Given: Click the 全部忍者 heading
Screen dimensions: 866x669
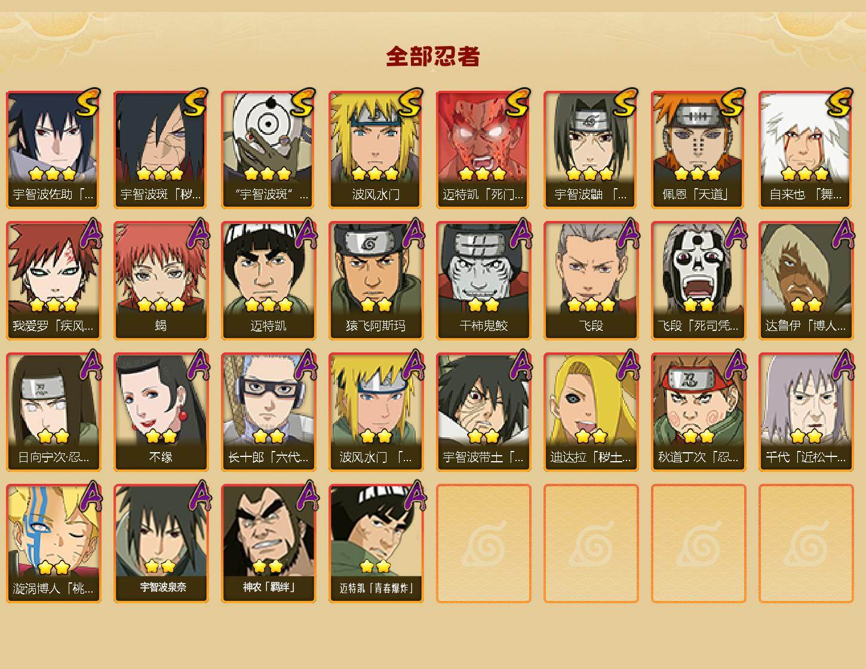Looking at the screenshot, I should (433, 56).
